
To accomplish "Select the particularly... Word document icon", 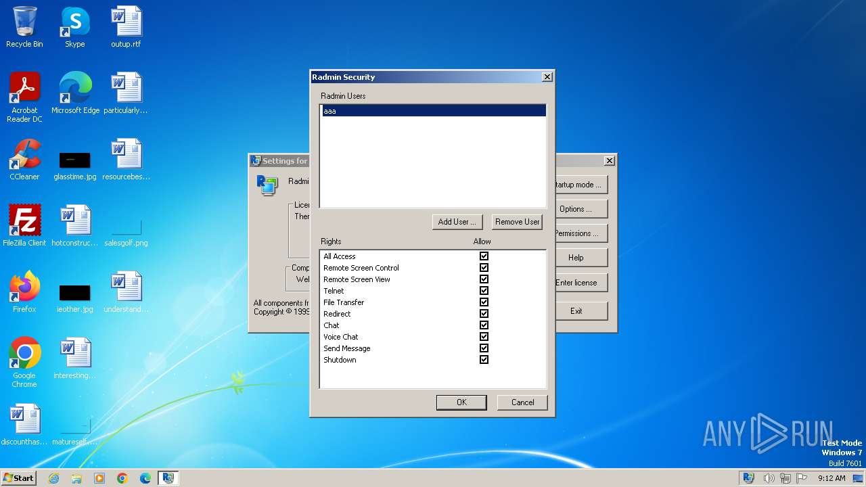I will pos(126,93).
